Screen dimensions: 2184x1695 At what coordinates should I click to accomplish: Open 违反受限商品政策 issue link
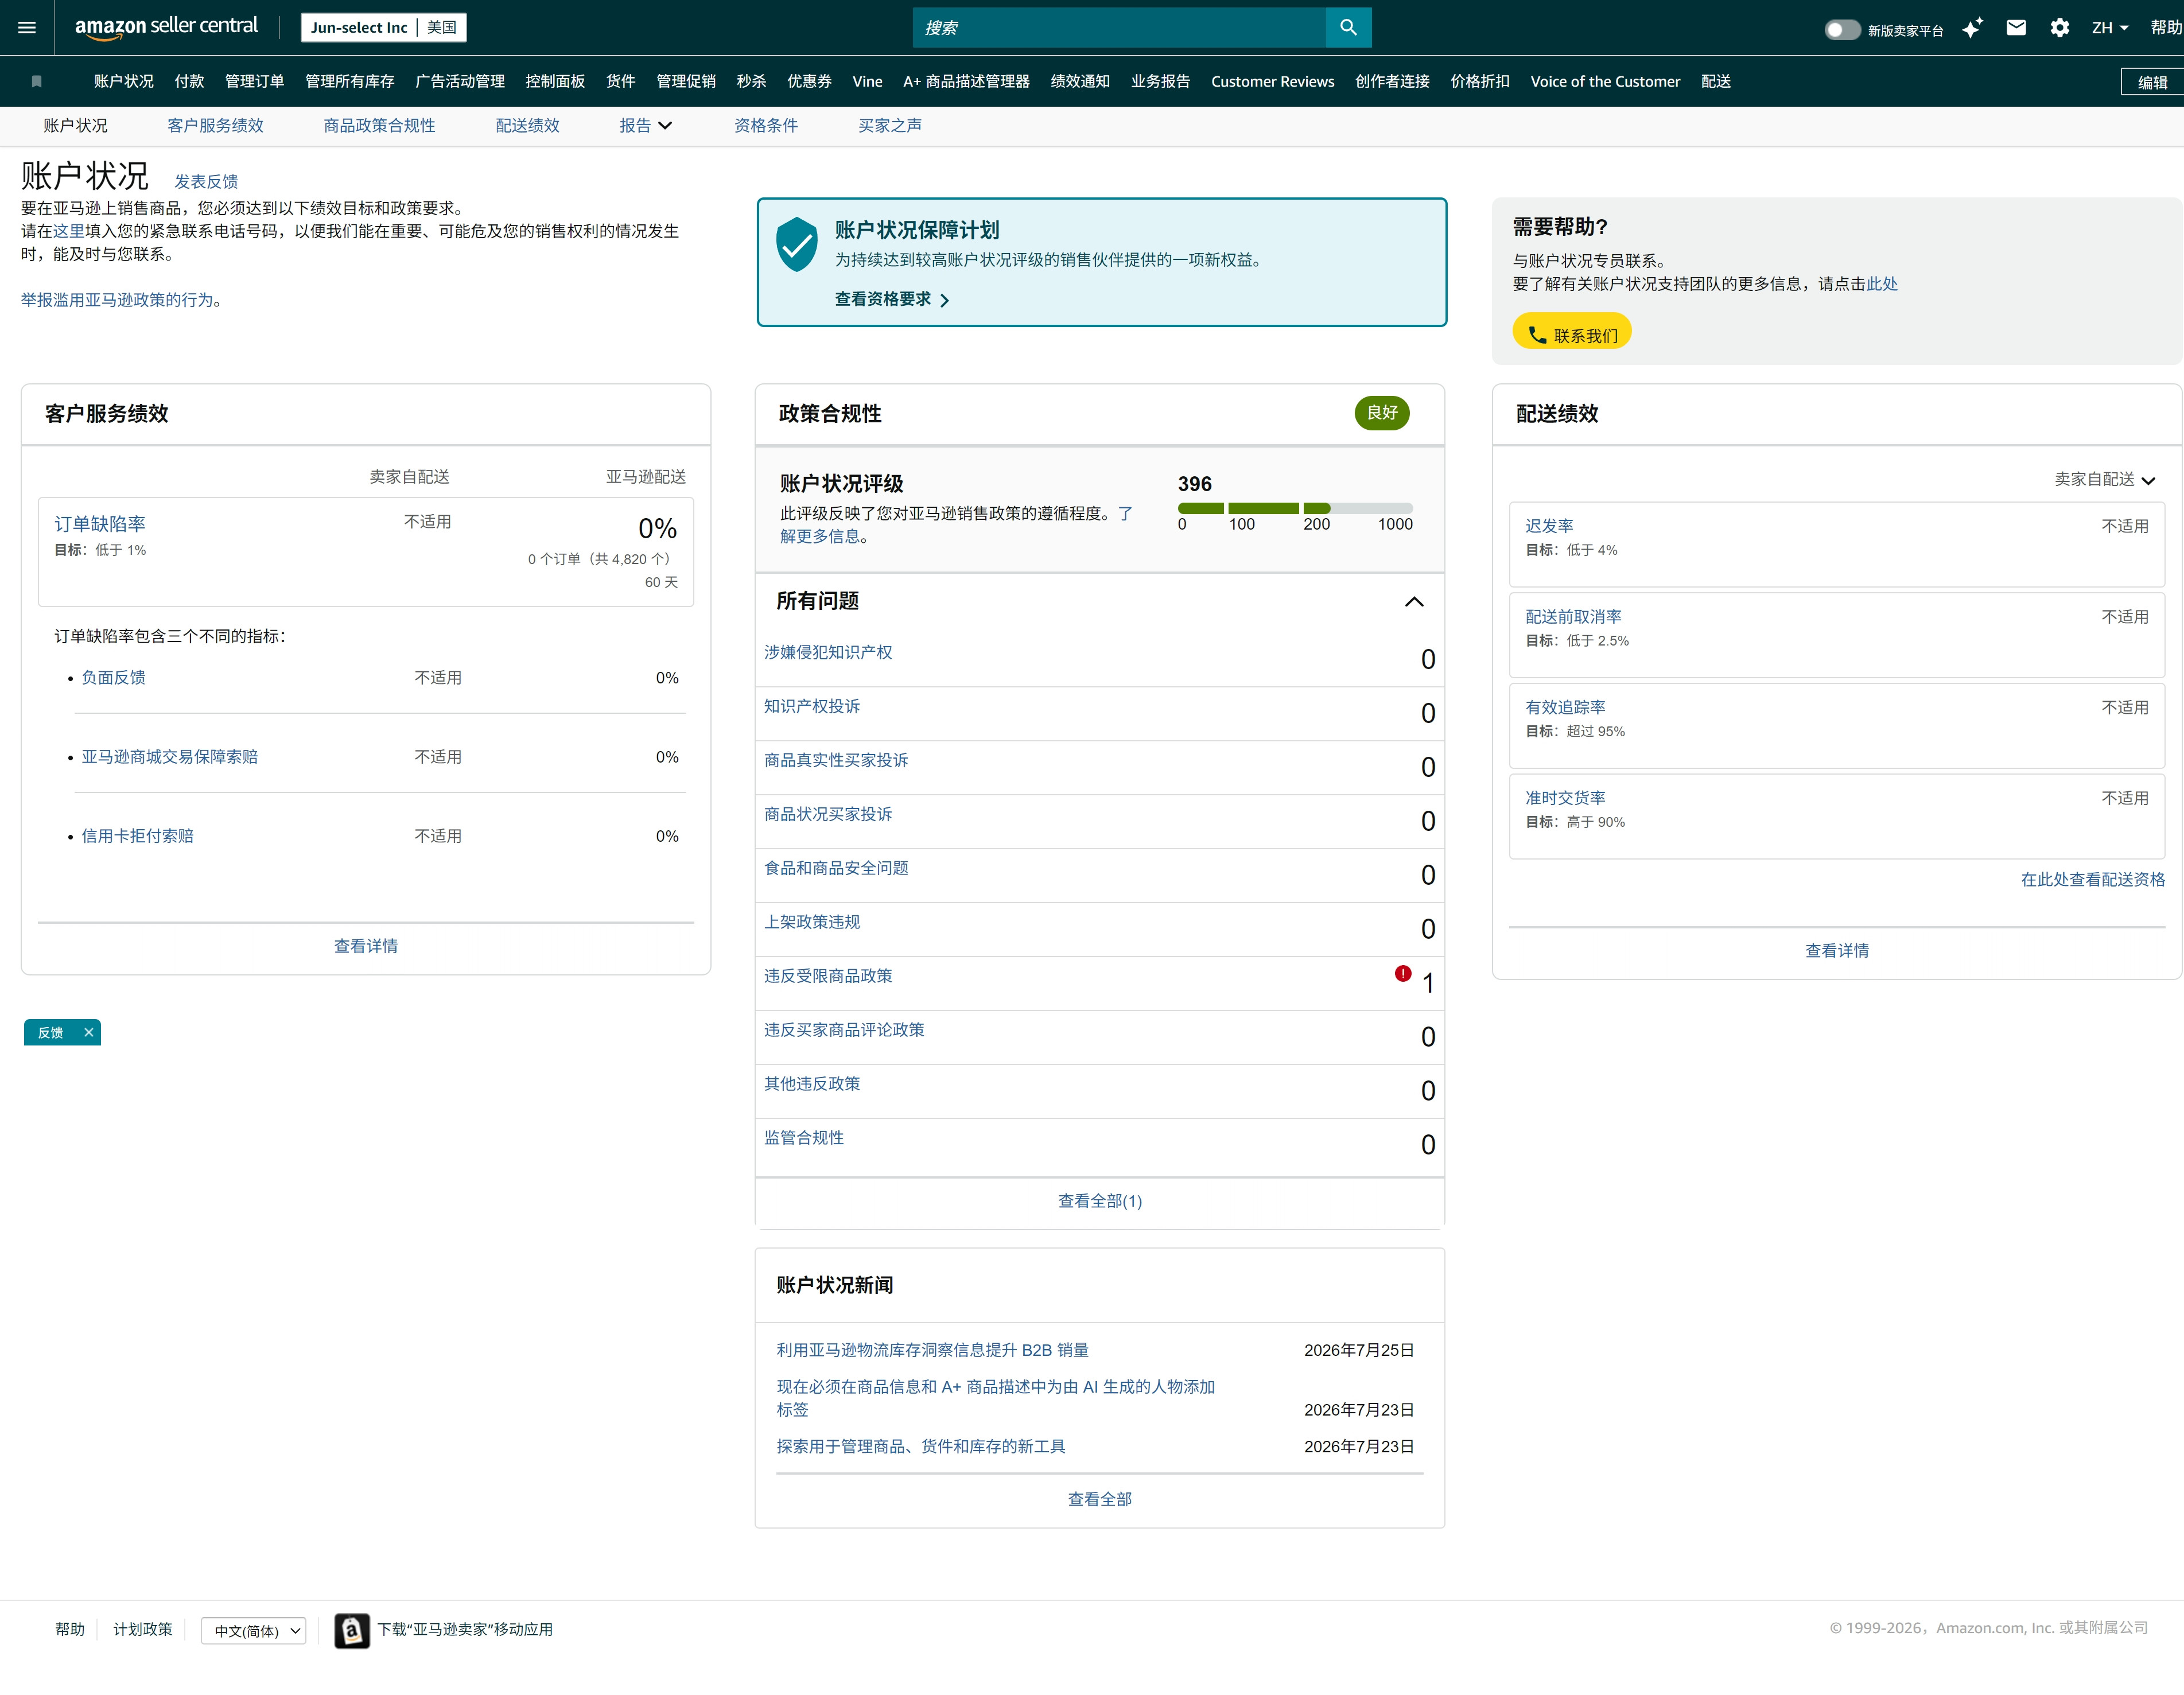(x=828, y=976)
